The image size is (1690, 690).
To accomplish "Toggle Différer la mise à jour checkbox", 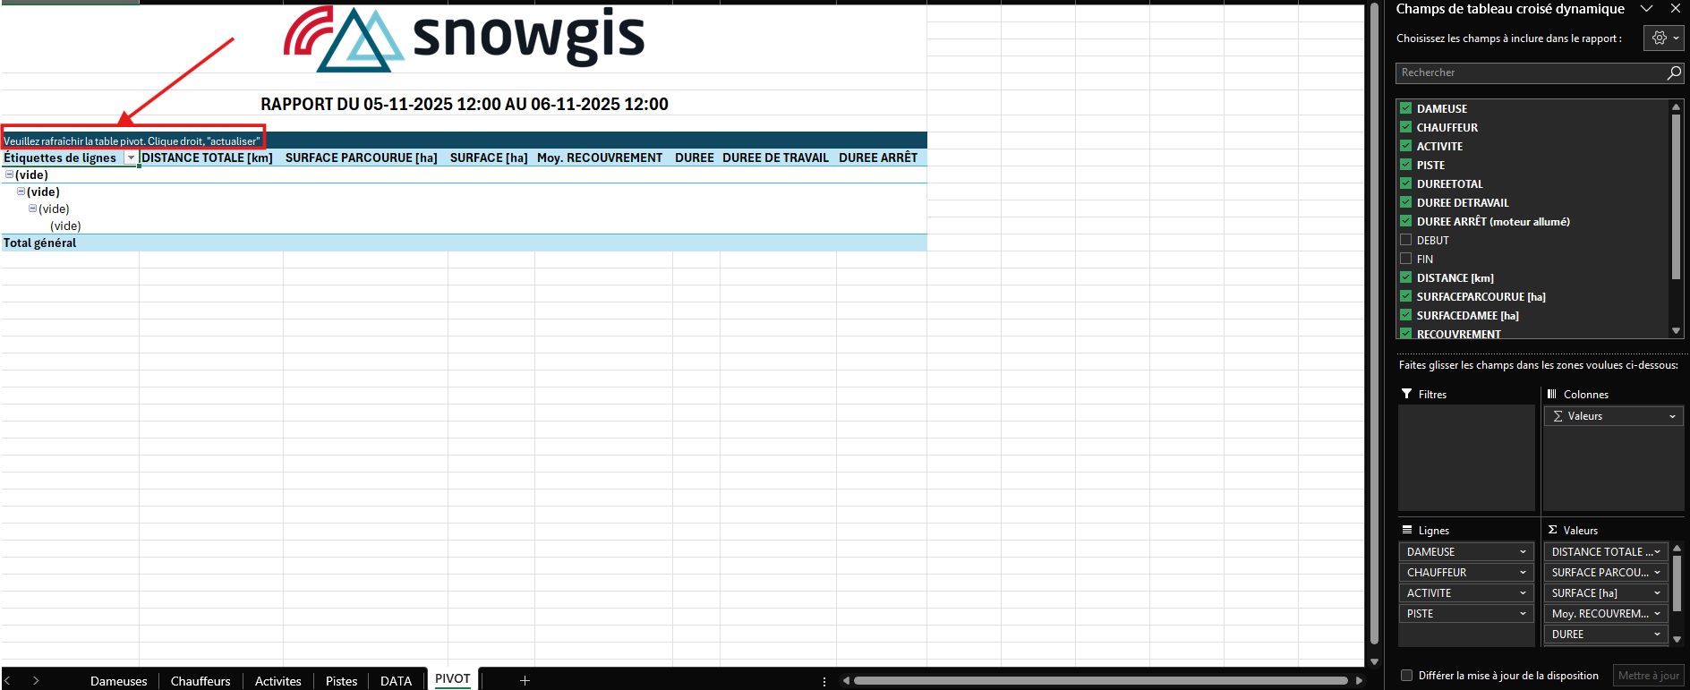I will pos(1407,676).
